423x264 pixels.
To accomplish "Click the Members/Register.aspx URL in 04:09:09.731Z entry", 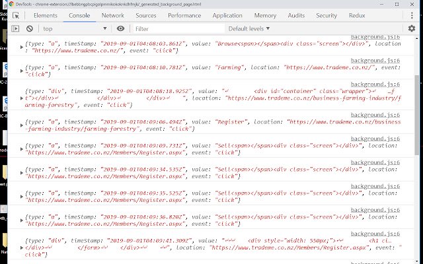I will pos(106,152).
